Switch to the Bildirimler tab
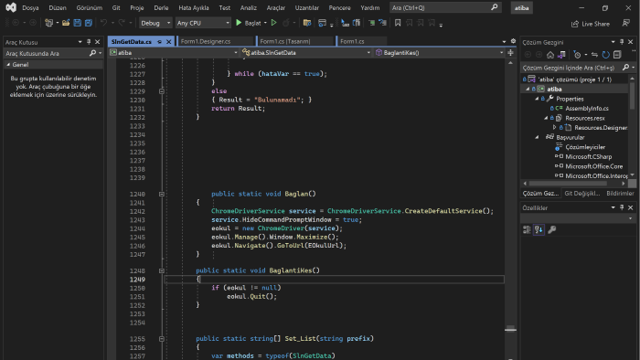 click(620, 194)
